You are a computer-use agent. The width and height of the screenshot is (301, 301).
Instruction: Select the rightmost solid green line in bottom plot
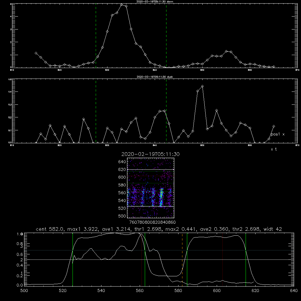click(246, 259)
